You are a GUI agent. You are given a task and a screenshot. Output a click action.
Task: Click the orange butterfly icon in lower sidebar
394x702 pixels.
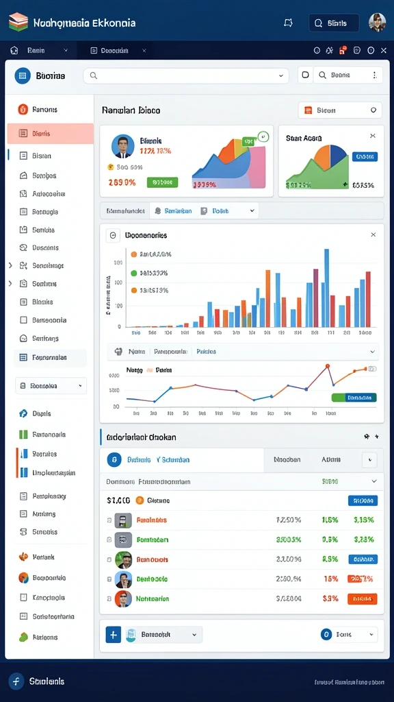click(24, 557)
